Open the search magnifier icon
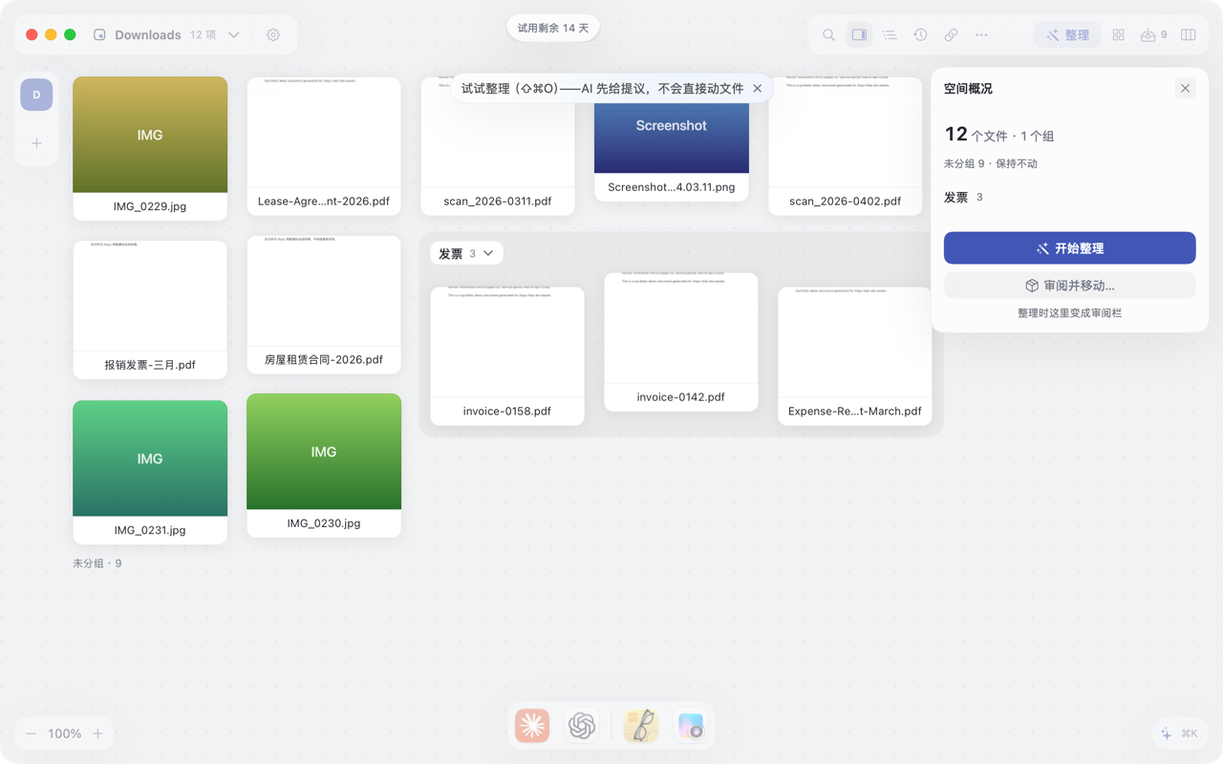The height and width of the screenshot is (764, 1223). (x=828, y=34)
